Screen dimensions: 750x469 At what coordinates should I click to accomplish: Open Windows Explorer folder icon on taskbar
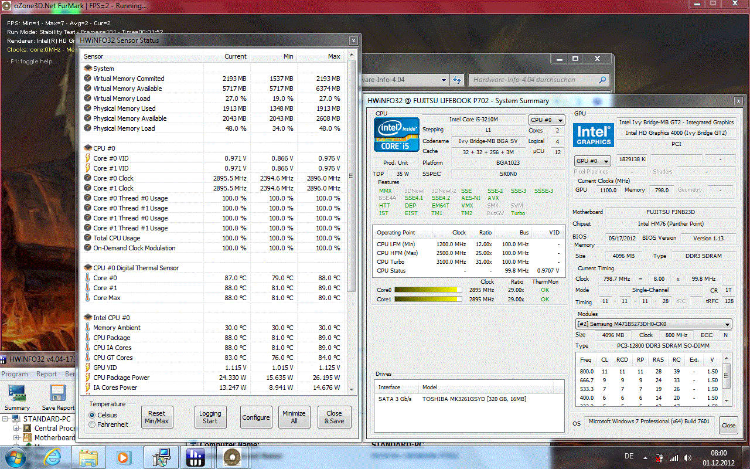pyautogui.click(x=88, y=457)
